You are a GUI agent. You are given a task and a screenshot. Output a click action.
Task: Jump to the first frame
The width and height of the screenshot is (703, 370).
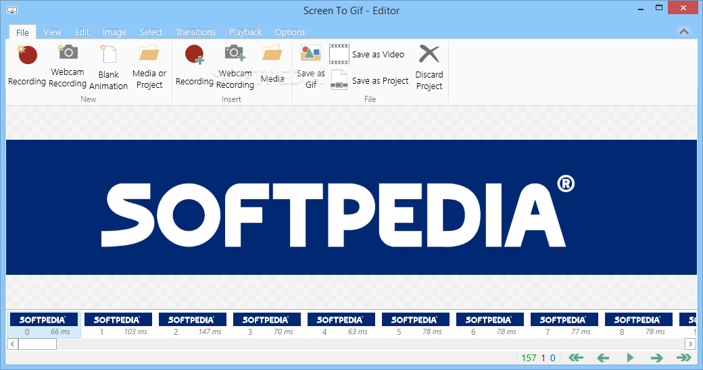pyautogui.click(x=576, y=357)
